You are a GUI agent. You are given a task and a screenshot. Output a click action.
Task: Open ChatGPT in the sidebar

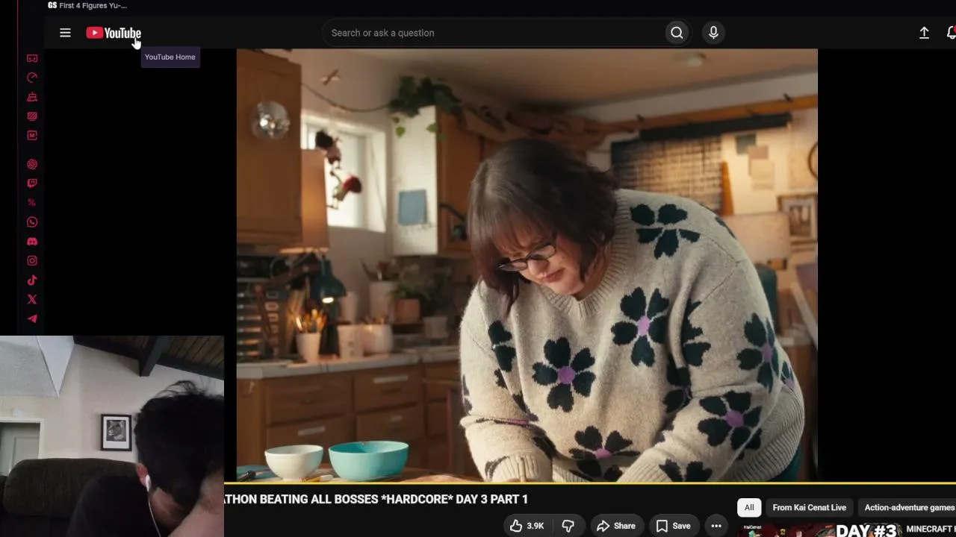(32, 164)
